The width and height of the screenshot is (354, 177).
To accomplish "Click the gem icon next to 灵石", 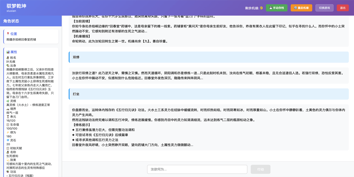I will click(x=8, y=140).
